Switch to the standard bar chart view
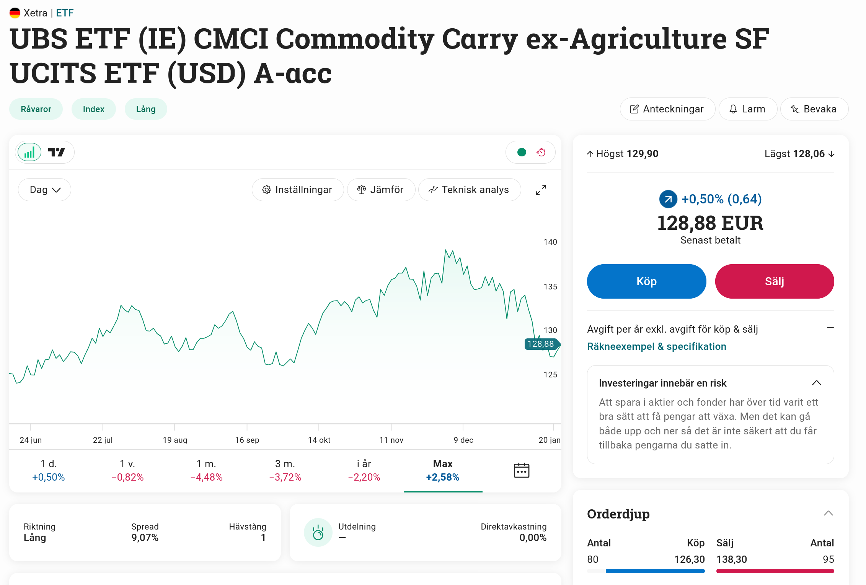The image size is (866, 585). point(29,153)
